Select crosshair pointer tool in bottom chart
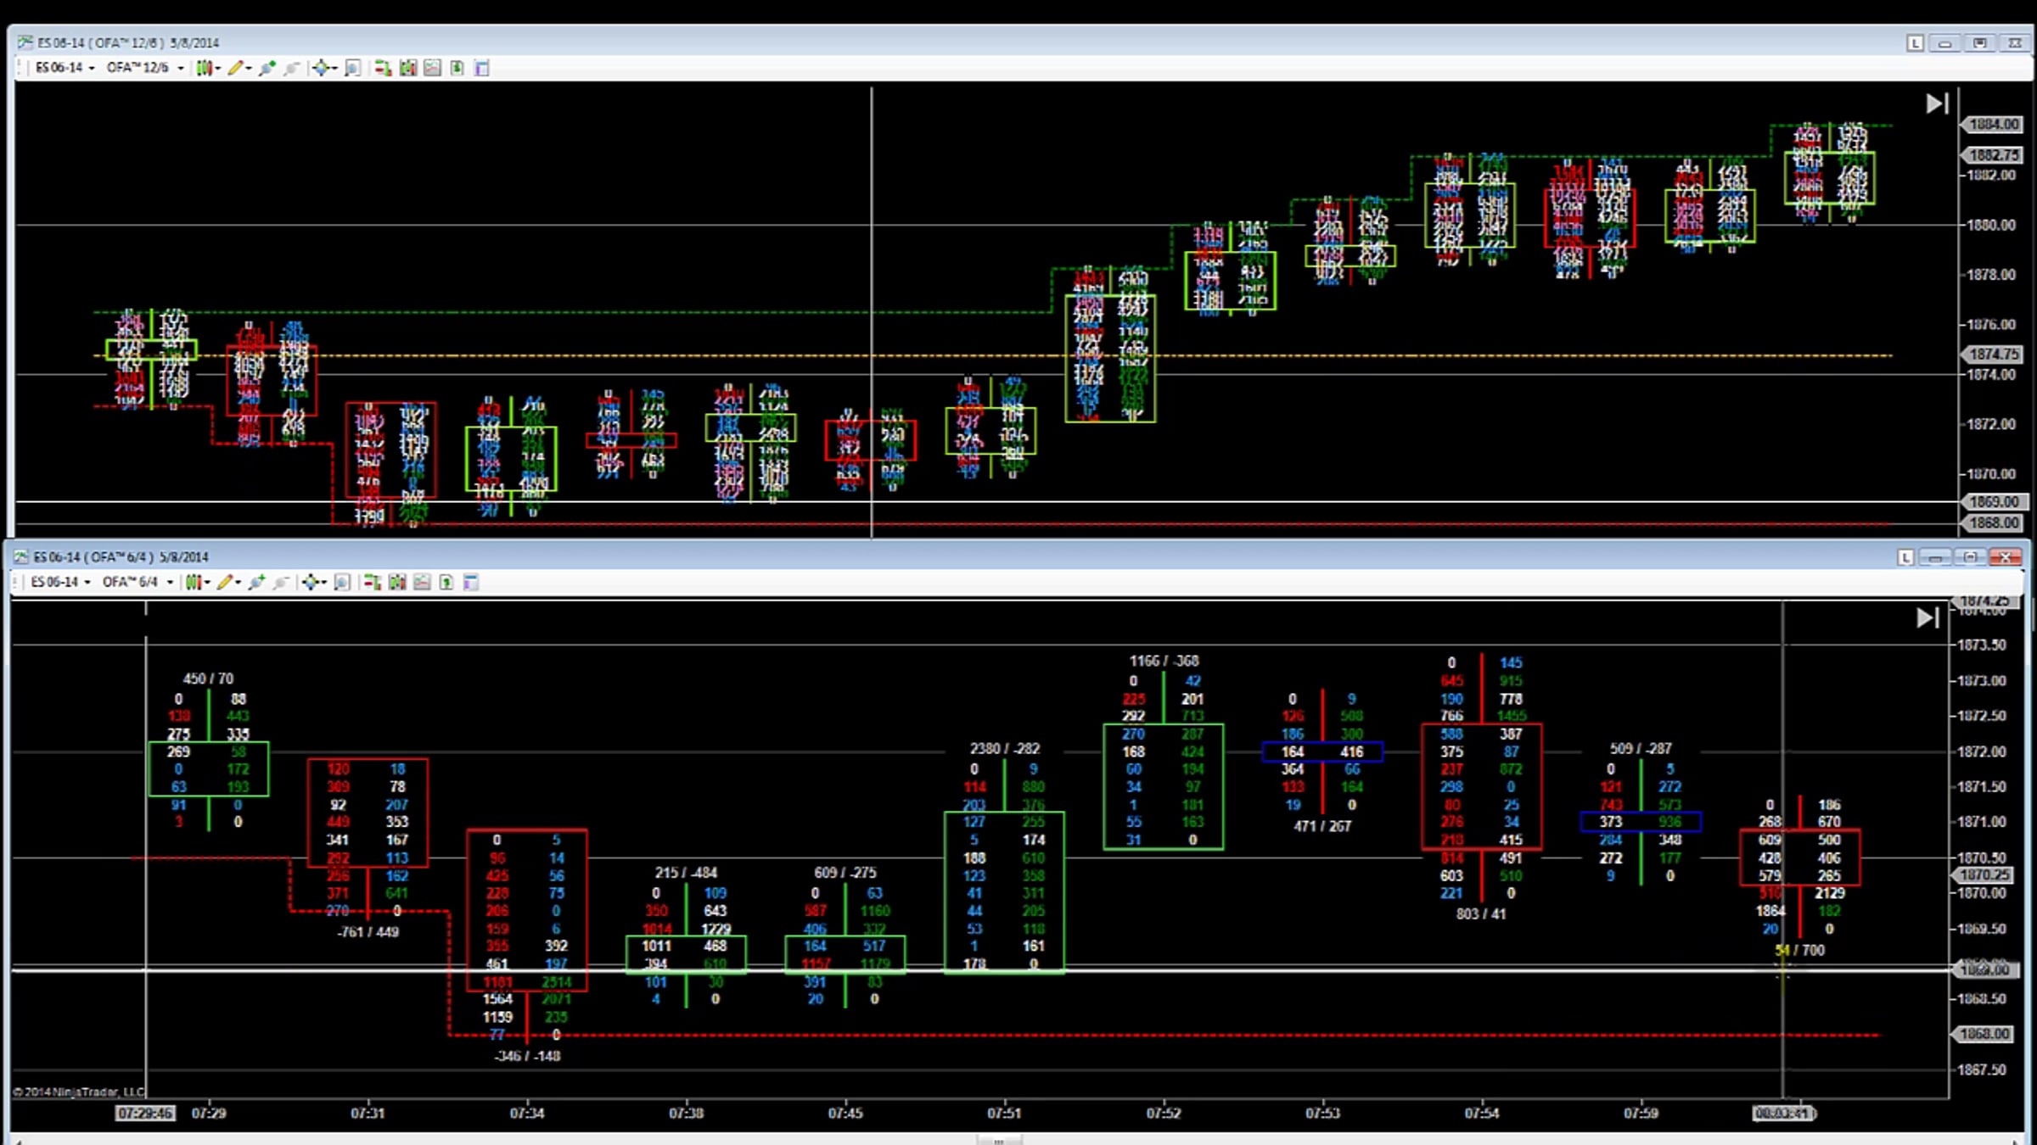2037x1145 pixels. (x=311, y=582)
